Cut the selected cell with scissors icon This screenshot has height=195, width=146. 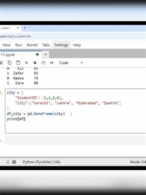click(1, 63)
